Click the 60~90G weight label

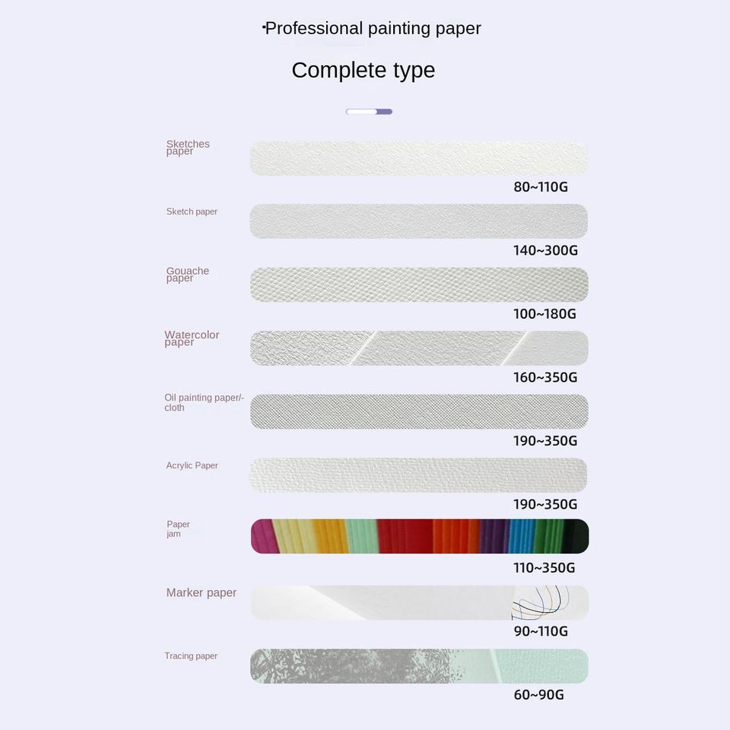pyautogui.click(x=538, y=694)
